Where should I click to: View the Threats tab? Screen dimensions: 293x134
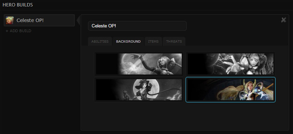[174, 42]
